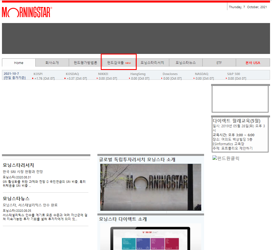Open article 모닝스타, 서스테널리틱스 인수 완료
272x250 pixels.
(30, 205)
